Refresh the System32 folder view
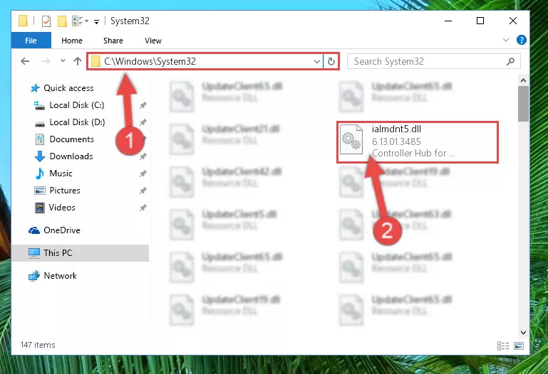Image resolution: width=548 pixels, height=374 pixels. click(331, 62)
